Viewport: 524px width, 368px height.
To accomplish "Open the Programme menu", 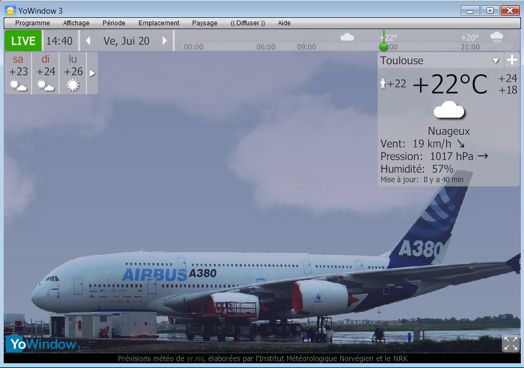I will tap(33, 23).
